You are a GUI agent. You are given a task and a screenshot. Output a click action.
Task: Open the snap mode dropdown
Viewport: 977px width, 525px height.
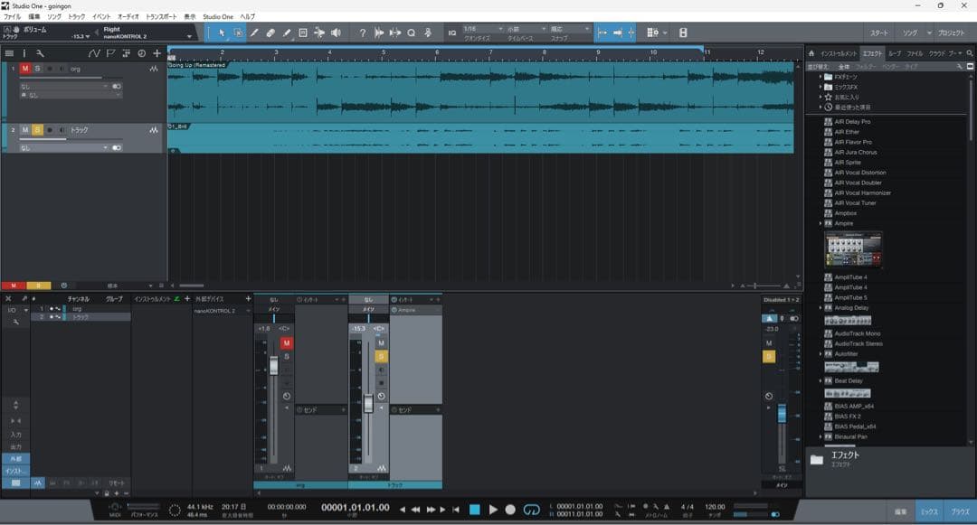[570, 29]
